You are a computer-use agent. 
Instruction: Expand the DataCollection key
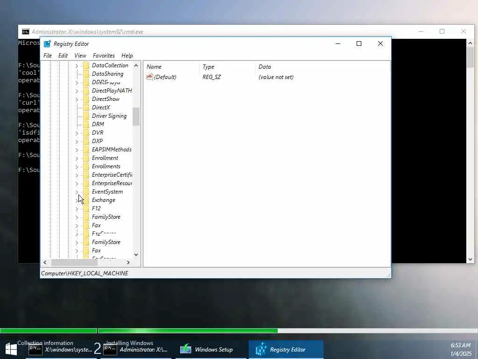click(x=77, y=65)
